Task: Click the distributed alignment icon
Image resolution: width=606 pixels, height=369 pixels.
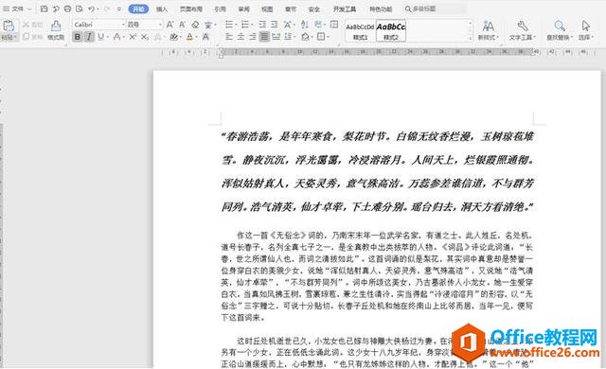Action: click(x=276, y=37)
